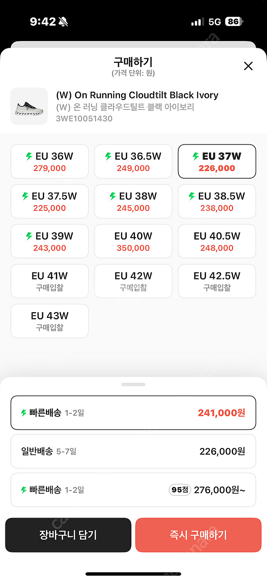Tap the Cloudtilt shoe thumbnail image
267x581 pixels.
[29, 106]
